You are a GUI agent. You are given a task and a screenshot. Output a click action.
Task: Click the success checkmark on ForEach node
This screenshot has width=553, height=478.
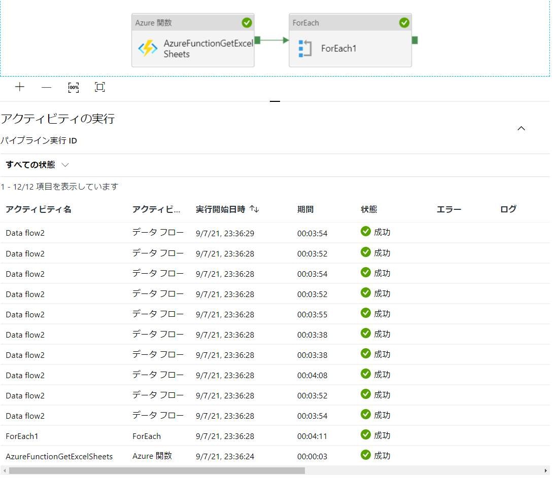click(x=404, y=22)
